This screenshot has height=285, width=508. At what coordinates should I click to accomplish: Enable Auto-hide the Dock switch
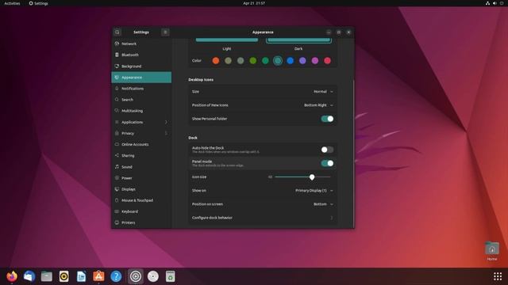click(x=327, y=150)
